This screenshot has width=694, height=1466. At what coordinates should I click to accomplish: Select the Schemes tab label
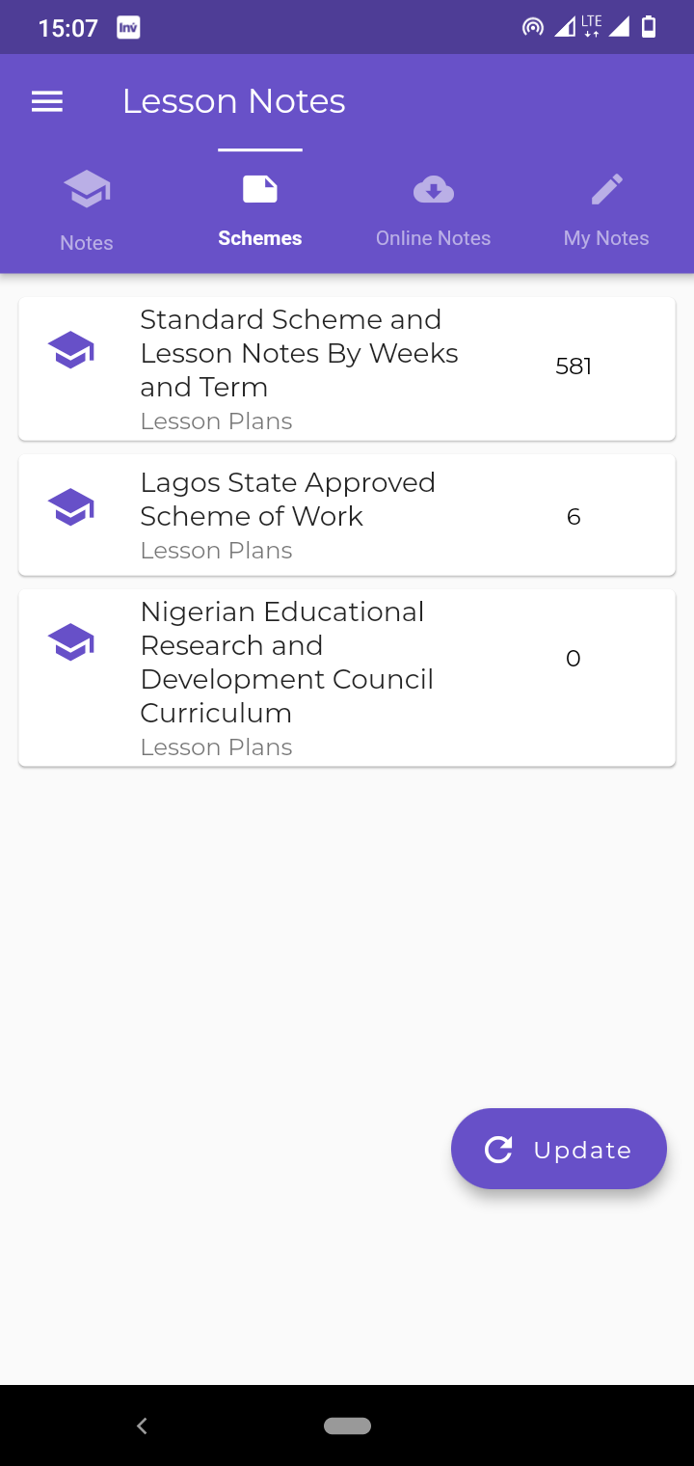point(260,238)
